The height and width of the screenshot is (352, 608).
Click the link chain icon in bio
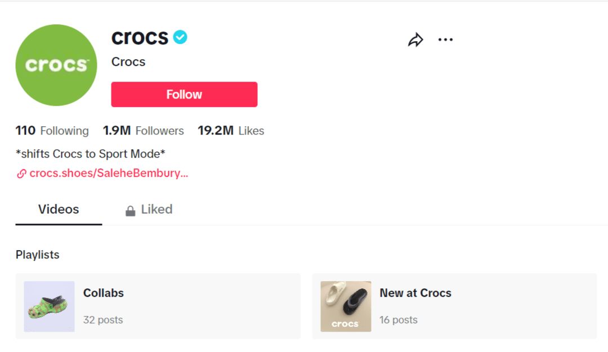pyautogui.click(x=21, y=173)
